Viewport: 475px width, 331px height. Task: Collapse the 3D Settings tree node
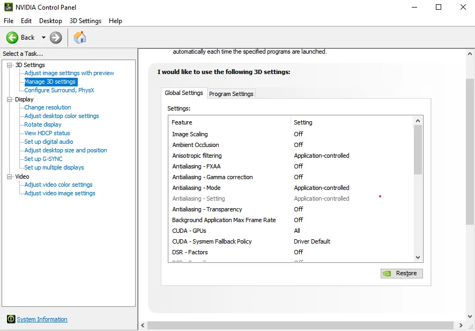pyautogui.click(x=10, y=65)
